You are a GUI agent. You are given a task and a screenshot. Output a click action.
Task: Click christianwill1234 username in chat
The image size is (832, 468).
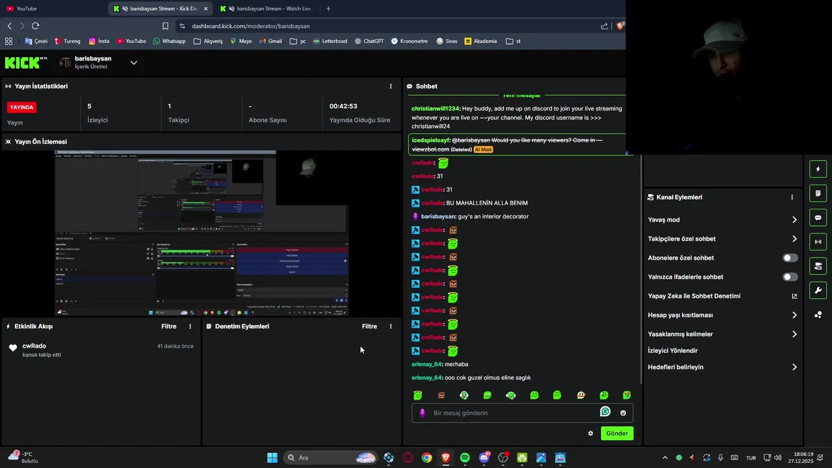(435, 109)
